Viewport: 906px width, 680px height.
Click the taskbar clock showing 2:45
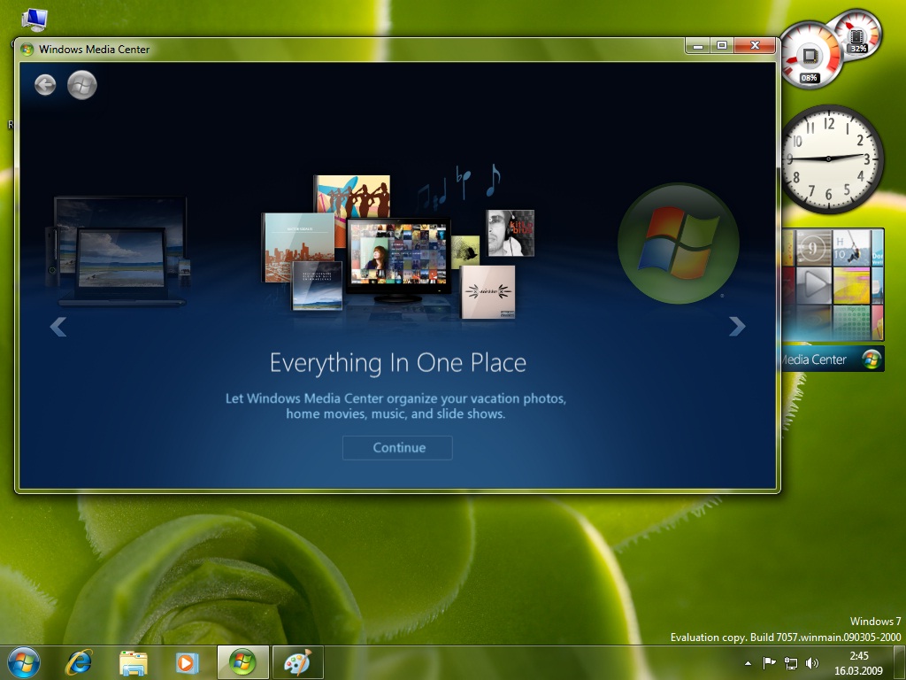click(858, 663)
